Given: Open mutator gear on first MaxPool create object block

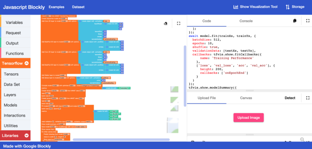Looking at the screenshot, I should coord(83,42).
